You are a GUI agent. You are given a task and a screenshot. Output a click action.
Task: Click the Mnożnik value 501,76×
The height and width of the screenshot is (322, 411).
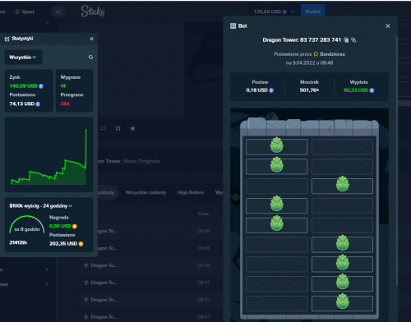pyautogui.click(x=309, y=90)
